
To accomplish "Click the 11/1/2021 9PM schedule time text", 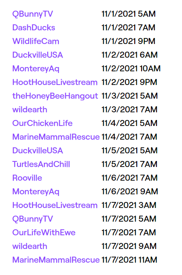I will pyautogui.click(x=128, y=41).
